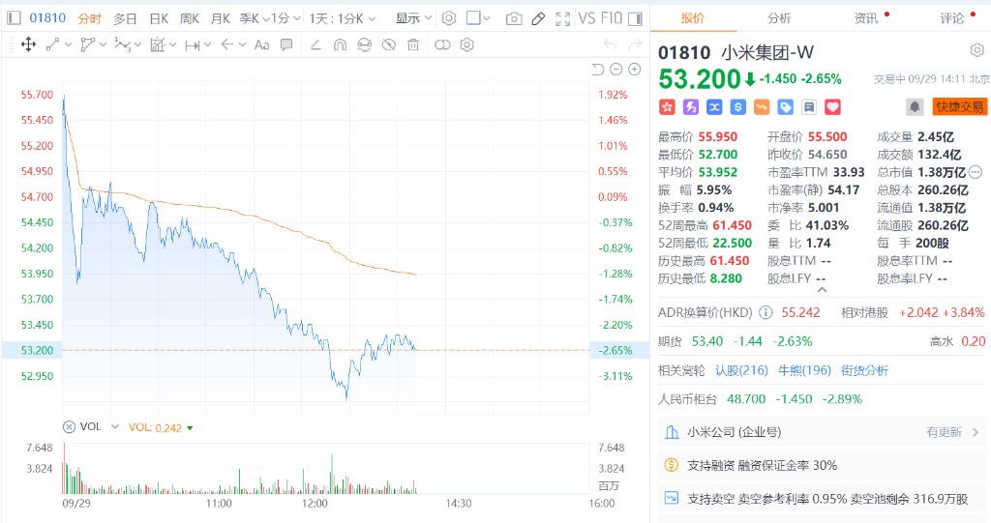
Task: Select the price range ruler tool
Action: (x=193, y=44)
